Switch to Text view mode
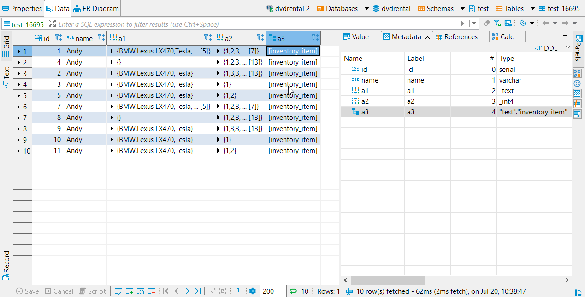This screenshot has height=297, width=585. click(x=6, y=77)
